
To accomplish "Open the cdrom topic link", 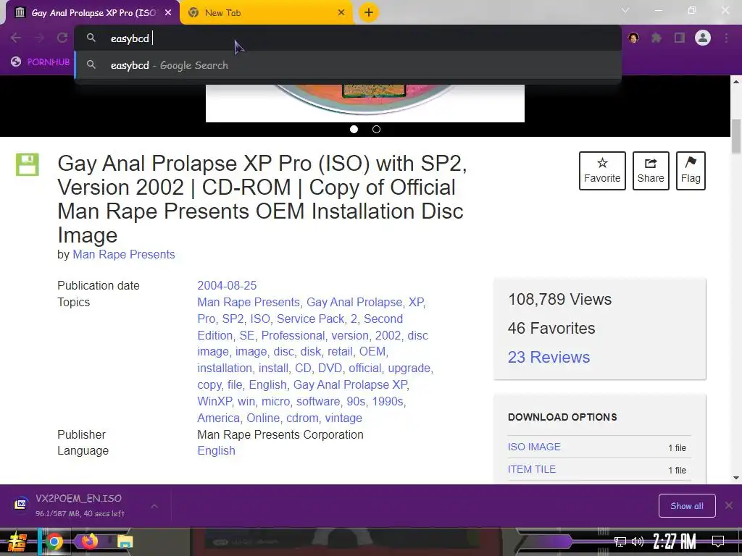I will [x=302, y=418].
